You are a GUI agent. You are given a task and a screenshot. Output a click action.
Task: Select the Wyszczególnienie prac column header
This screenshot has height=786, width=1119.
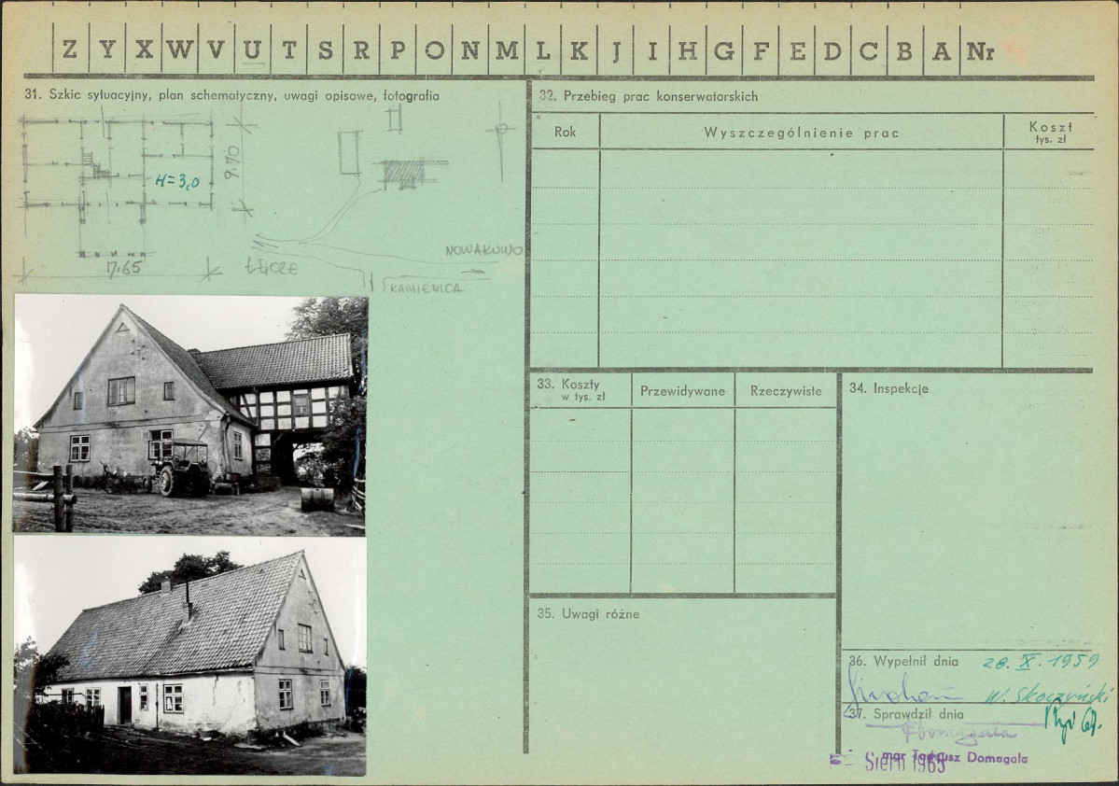click(x=802, y=132)
